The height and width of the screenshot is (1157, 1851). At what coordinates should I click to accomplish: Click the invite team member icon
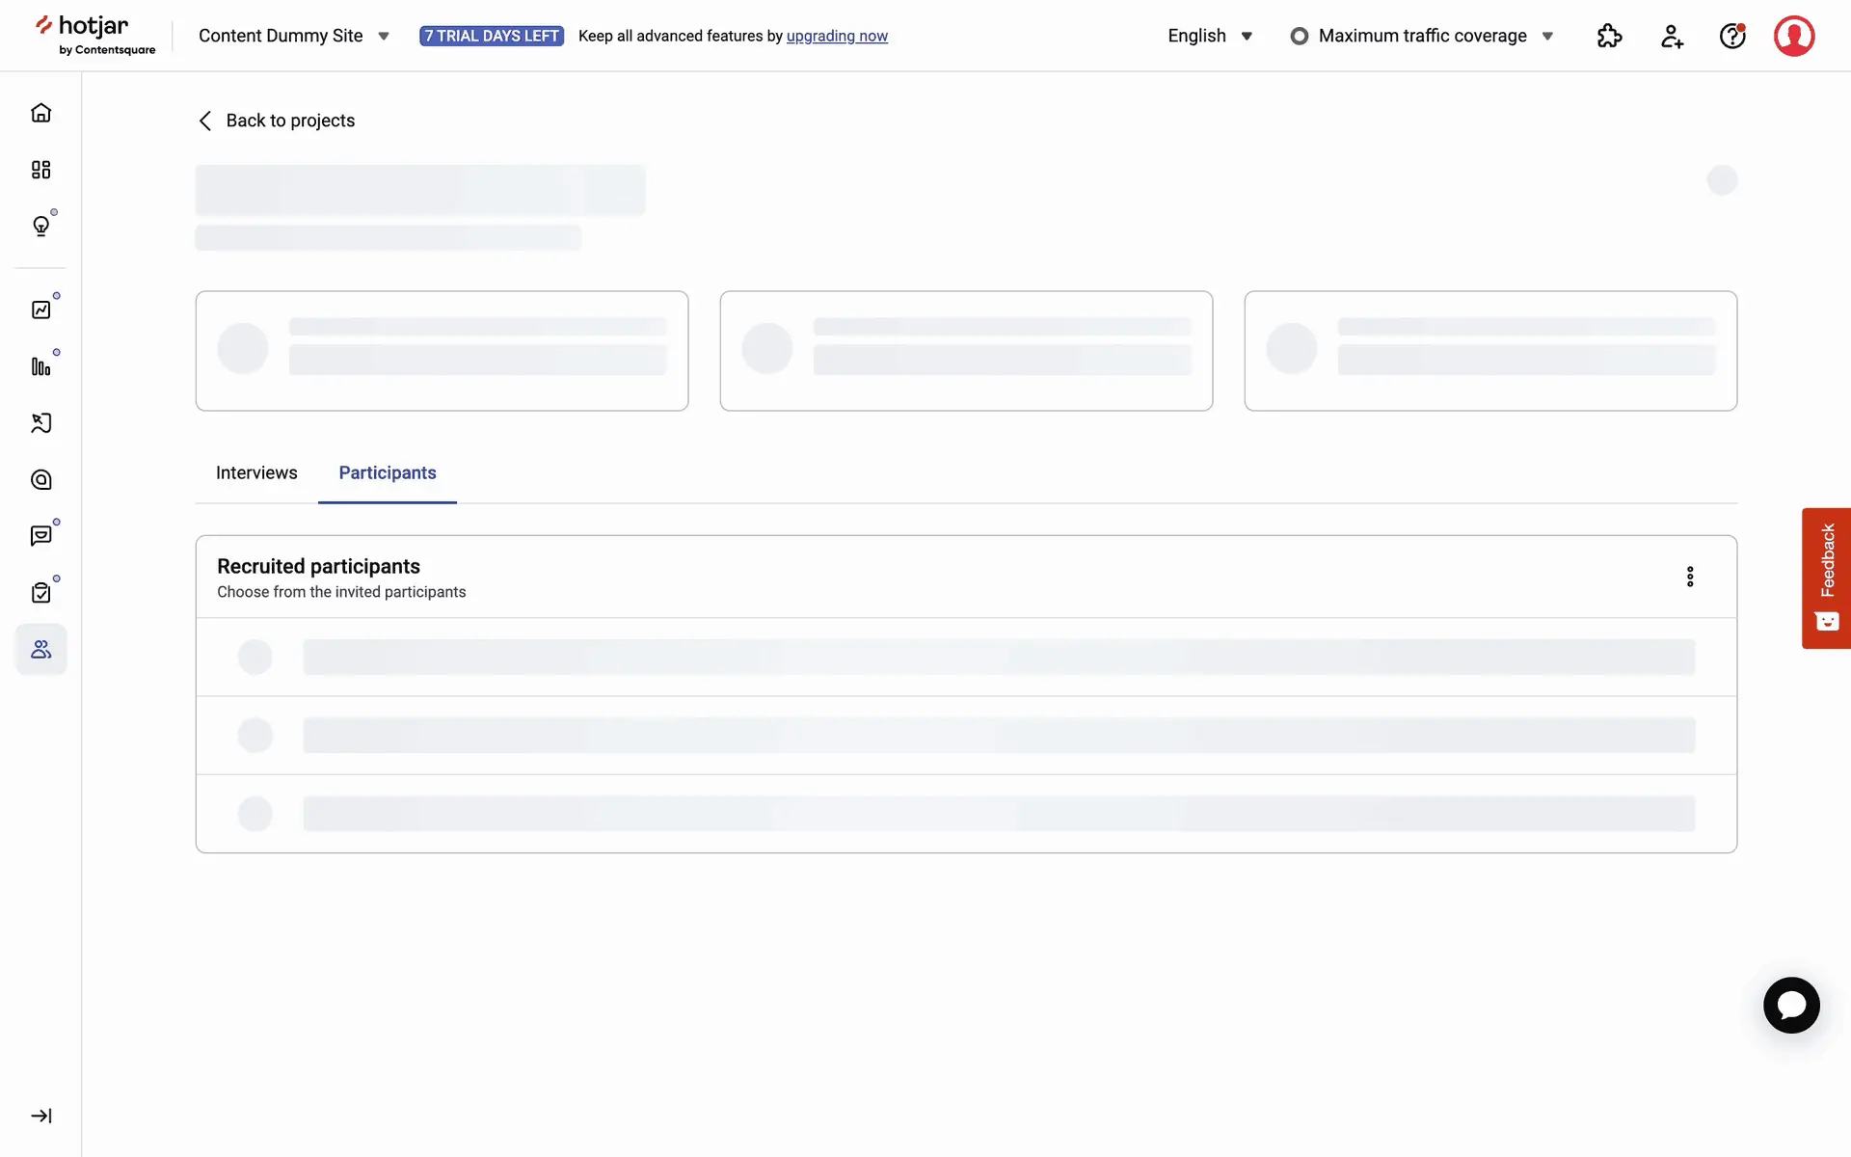[x=1672, y=36]
